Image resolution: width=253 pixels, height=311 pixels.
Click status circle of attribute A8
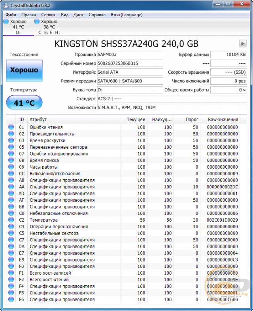click(x=11, y=180)
